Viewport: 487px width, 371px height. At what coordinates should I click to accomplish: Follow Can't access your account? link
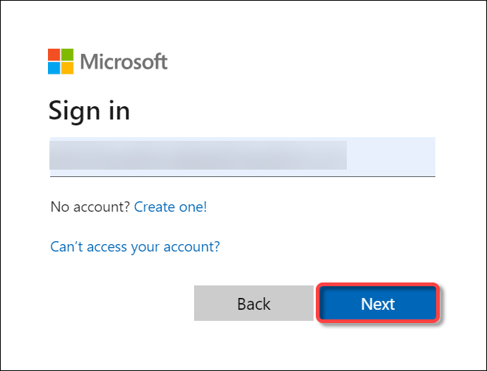pos(135,247)
